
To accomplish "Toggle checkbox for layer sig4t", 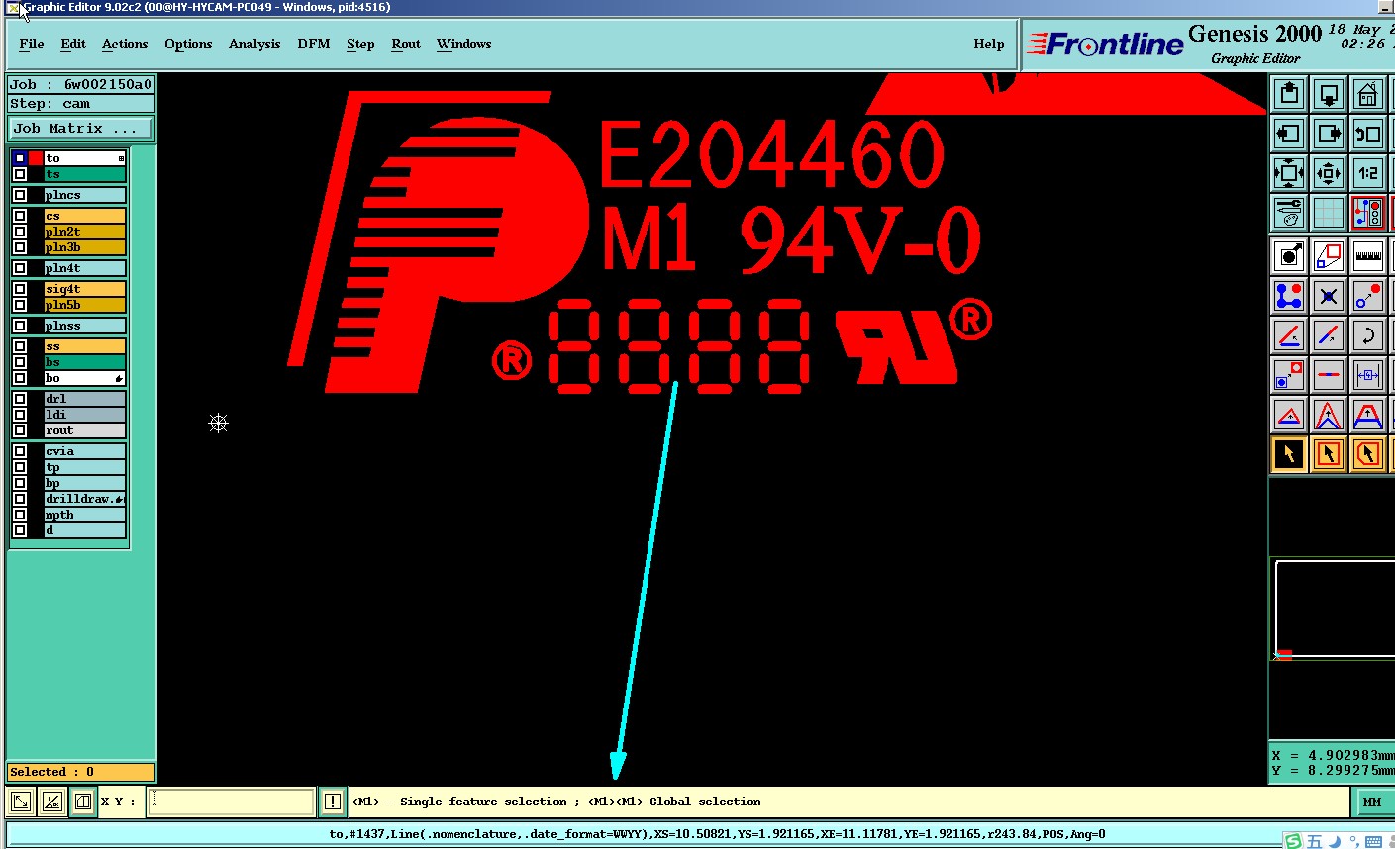I will point(20,289).
